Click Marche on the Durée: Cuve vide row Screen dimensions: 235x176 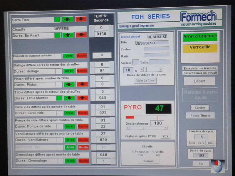(x=83, y=113)
